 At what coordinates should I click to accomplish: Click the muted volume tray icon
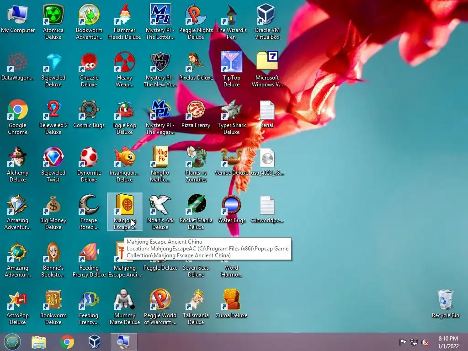(425, 342)
